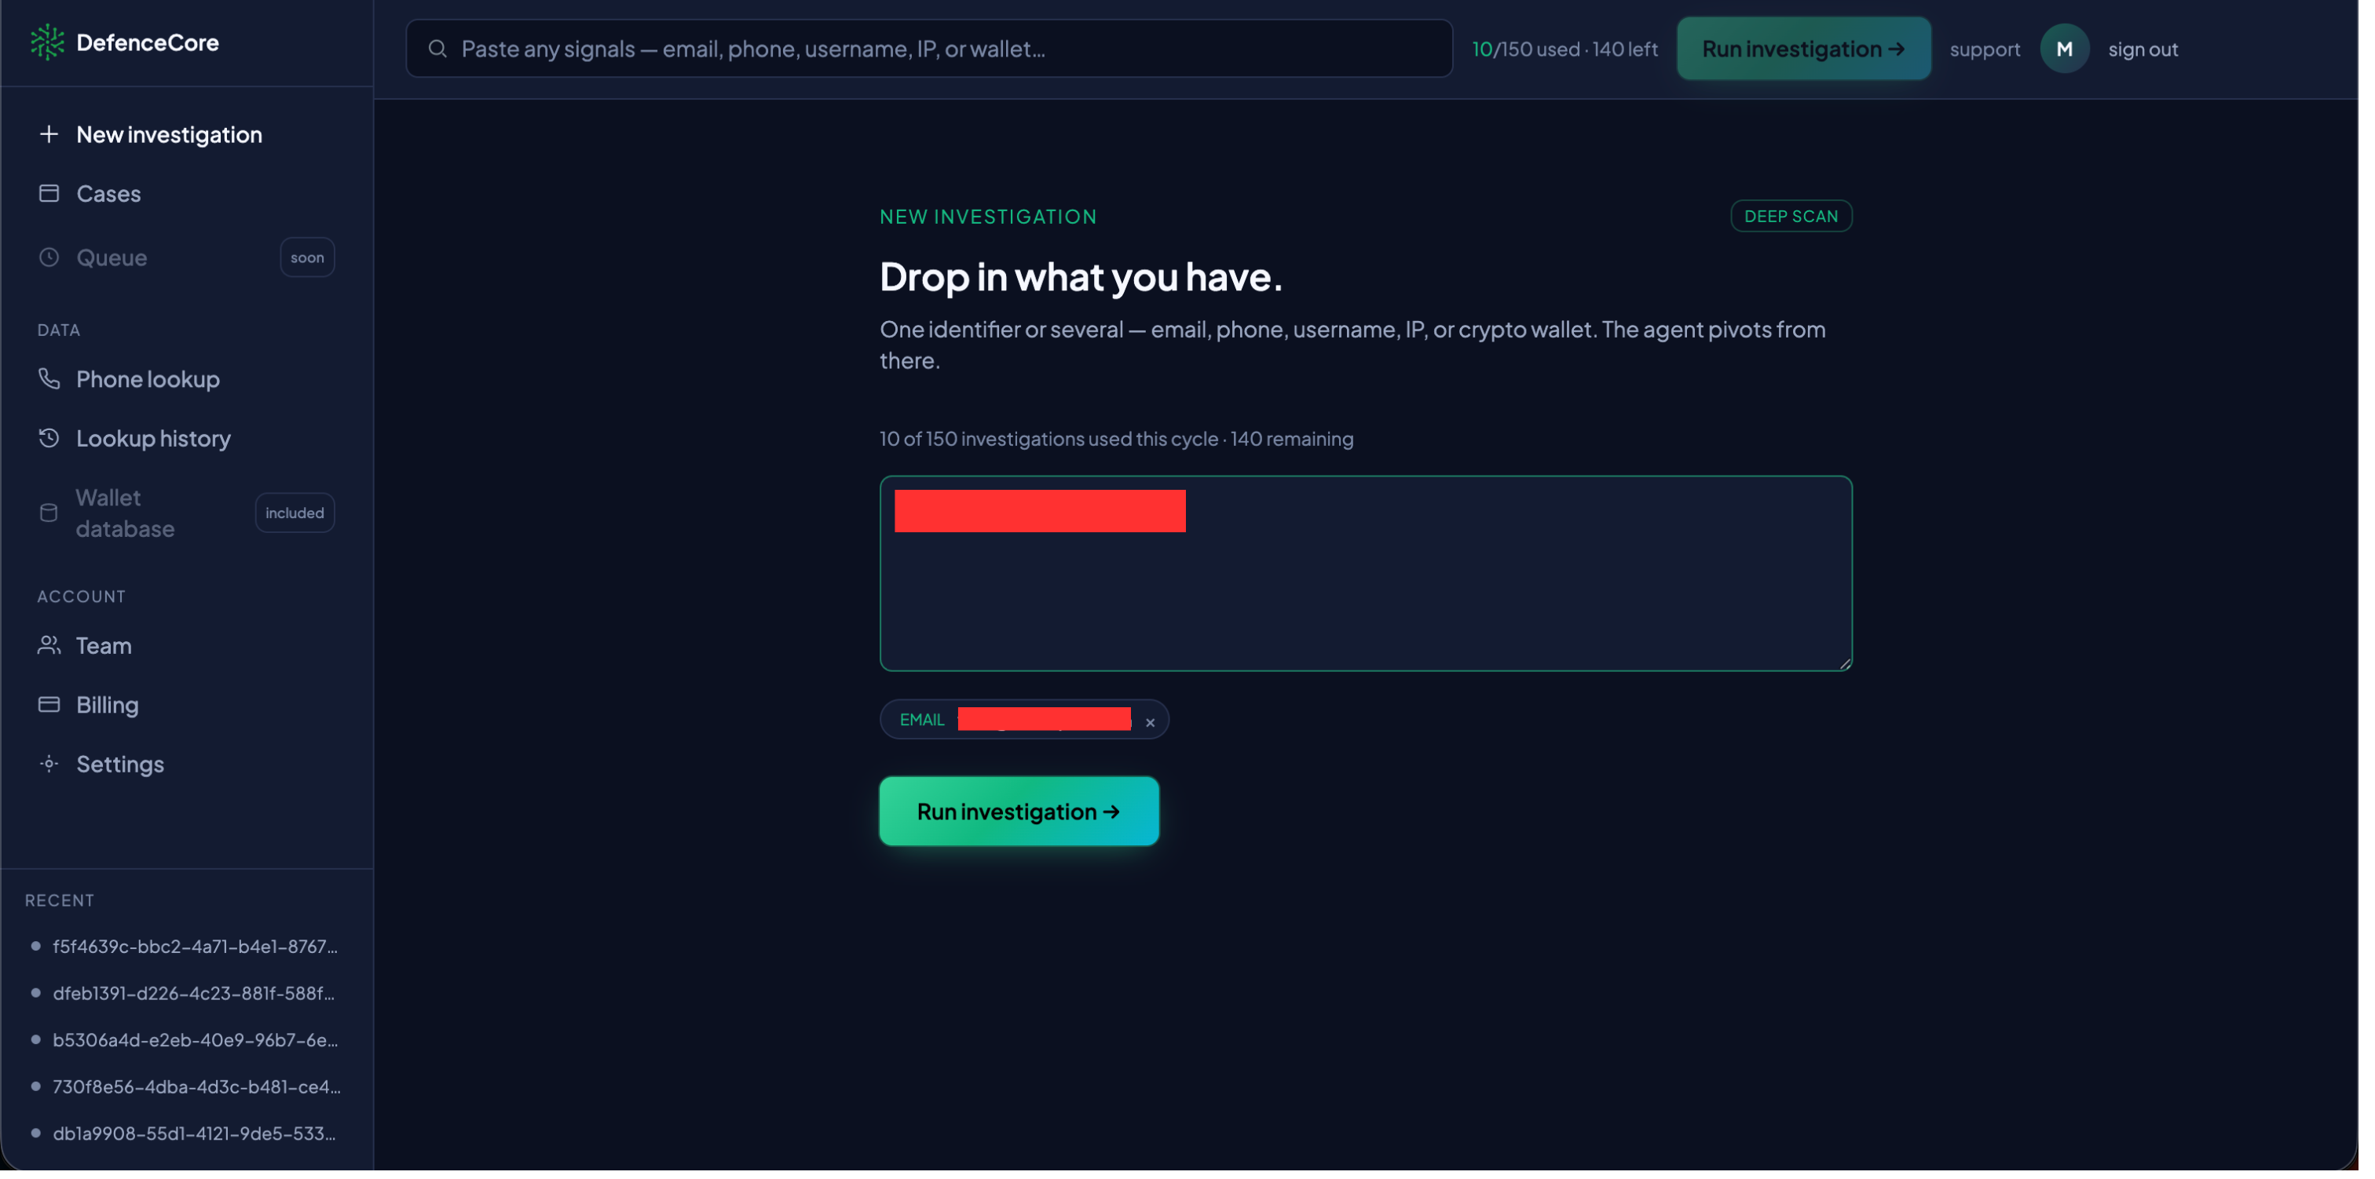Click the EMAIL label in the chip
This screenshot has width=2375, height=1179.
[x=928, y=725]
